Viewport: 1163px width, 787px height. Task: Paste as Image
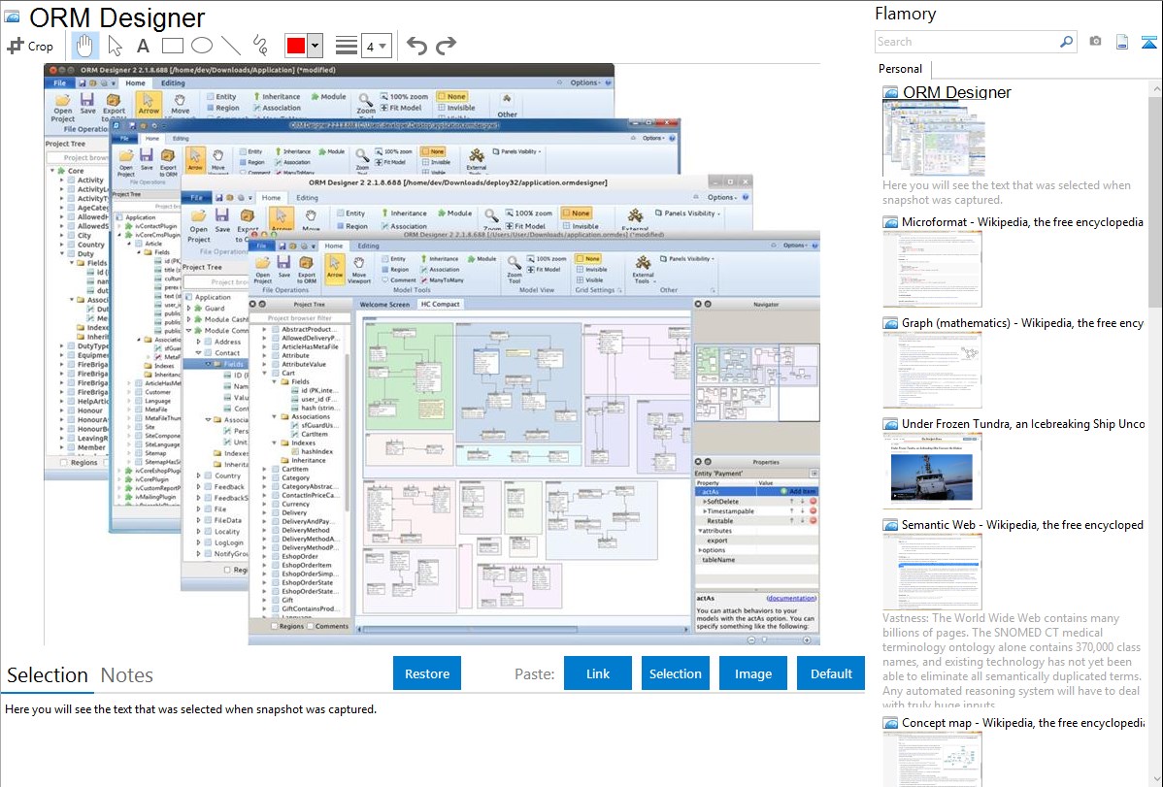point(752,673)
